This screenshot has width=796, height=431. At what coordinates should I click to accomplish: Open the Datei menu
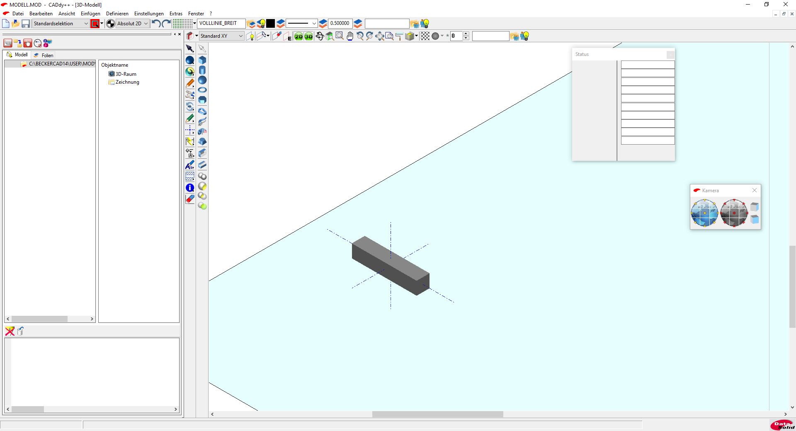[x=18, y=14]
